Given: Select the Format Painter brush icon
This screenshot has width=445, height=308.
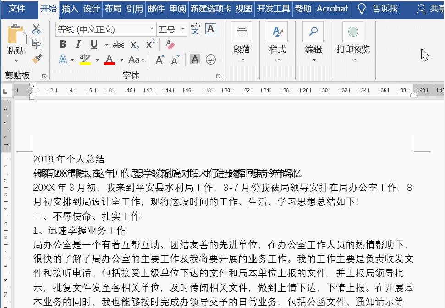Looking at the screenshot, I should pyautogui.click(x=37, y=59).
